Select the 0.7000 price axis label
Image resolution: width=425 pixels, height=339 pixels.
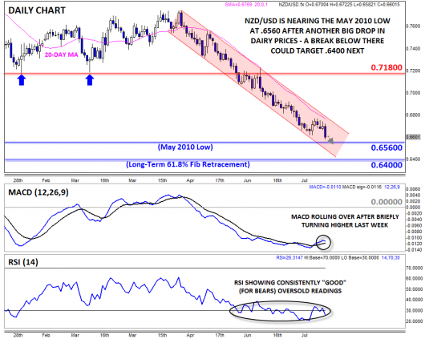pos(413,93)
